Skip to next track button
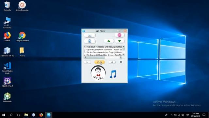Image resolution: width=209 pixels, height=118 pixels. coord(112,62)
